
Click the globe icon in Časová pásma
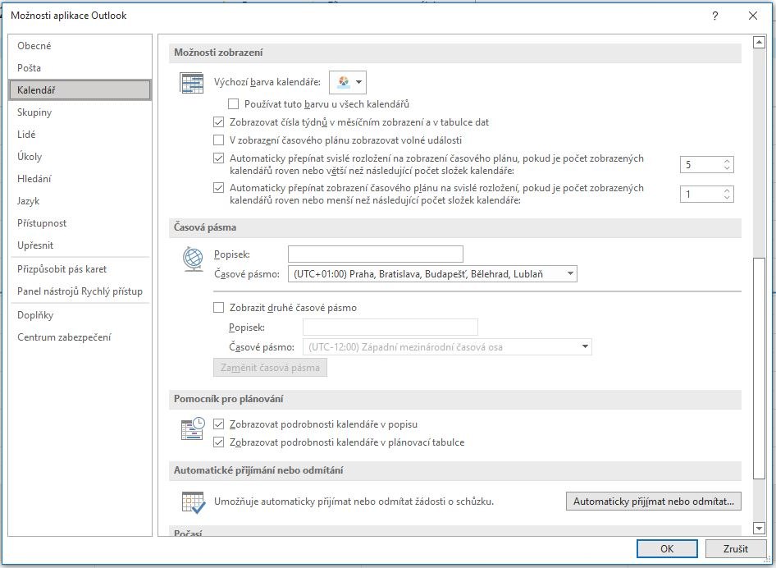click(193, 259)
